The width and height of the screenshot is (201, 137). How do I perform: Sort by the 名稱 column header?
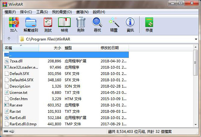coord(21,48)
